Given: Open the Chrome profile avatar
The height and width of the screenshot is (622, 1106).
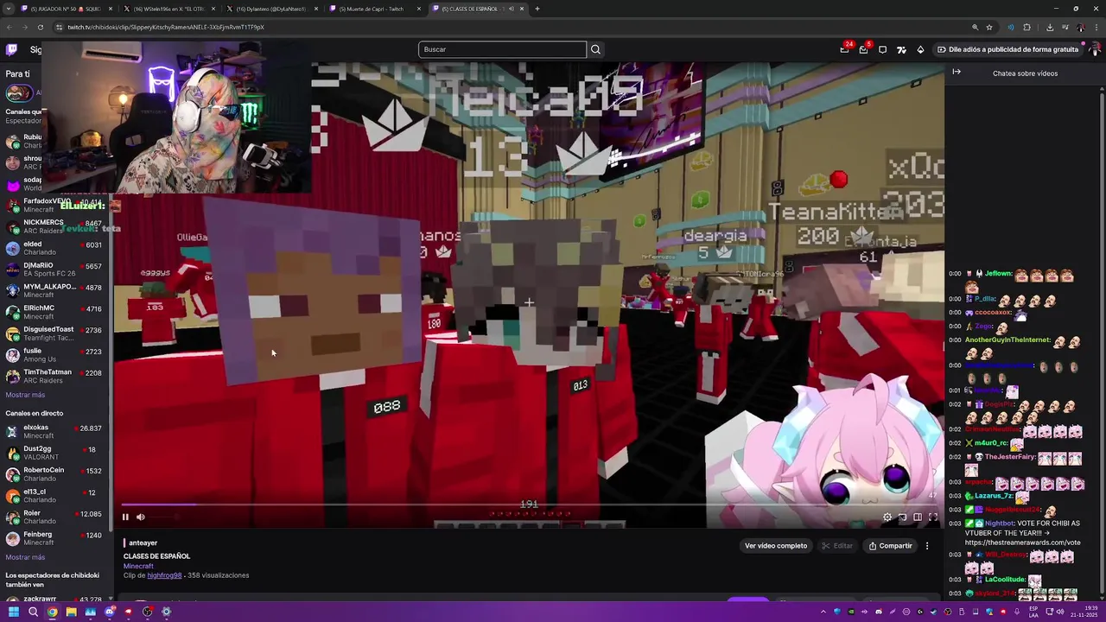Looking at the screenshot, I should (1081, 27).
